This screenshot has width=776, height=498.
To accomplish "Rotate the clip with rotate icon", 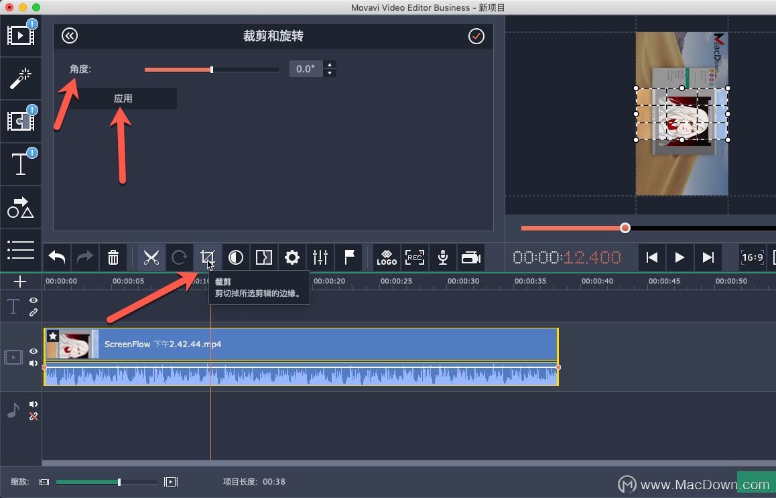I will [179, 257].
